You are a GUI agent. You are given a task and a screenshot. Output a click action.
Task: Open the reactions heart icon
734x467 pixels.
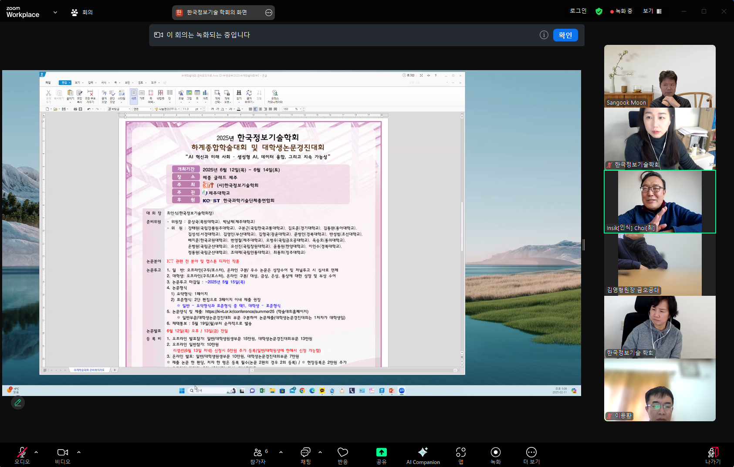(x=342, y=453)
